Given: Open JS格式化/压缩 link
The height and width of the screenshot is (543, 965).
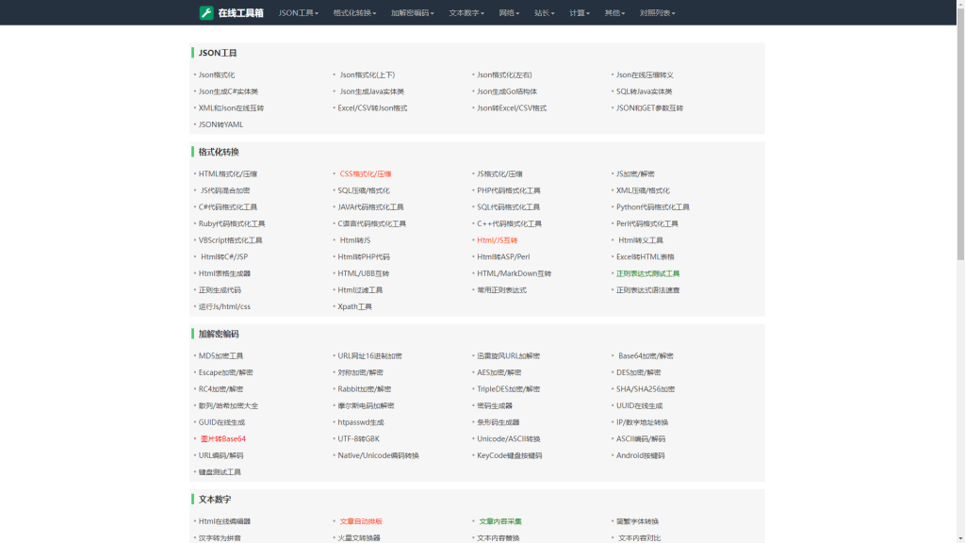Looking at the screenshot, I should pyautogui.click(x=499, y=174).
